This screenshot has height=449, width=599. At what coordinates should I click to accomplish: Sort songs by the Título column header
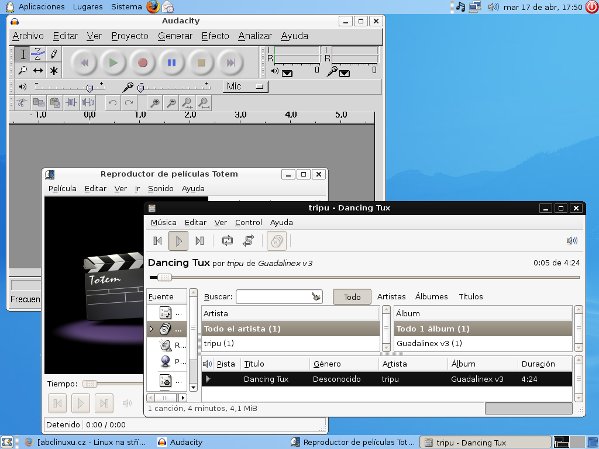[x=275, y=364]
